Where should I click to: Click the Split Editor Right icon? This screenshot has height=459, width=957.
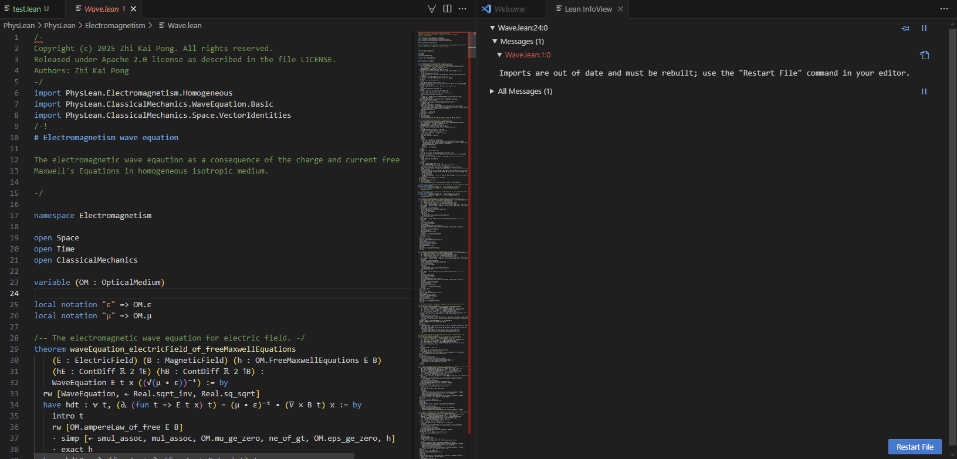[x=447, y=9]
